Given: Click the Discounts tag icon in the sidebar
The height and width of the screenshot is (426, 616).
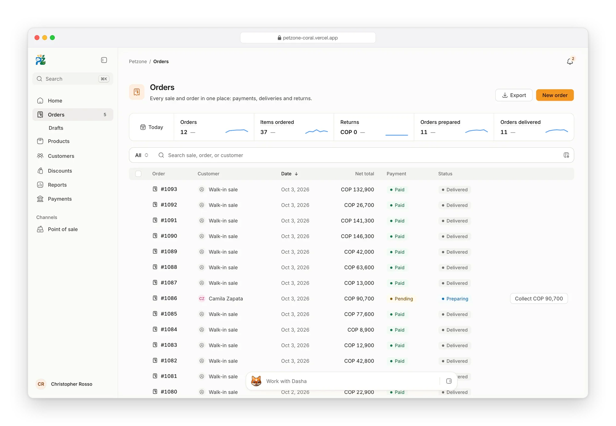Looking at the screenshot, I should click(x=40, y=171).
